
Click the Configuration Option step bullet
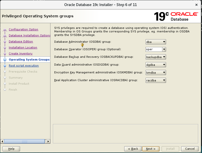[x=5, y=30]
